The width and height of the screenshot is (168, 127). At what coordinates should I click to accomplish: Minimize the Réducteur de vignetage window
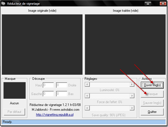click(148, 3)
